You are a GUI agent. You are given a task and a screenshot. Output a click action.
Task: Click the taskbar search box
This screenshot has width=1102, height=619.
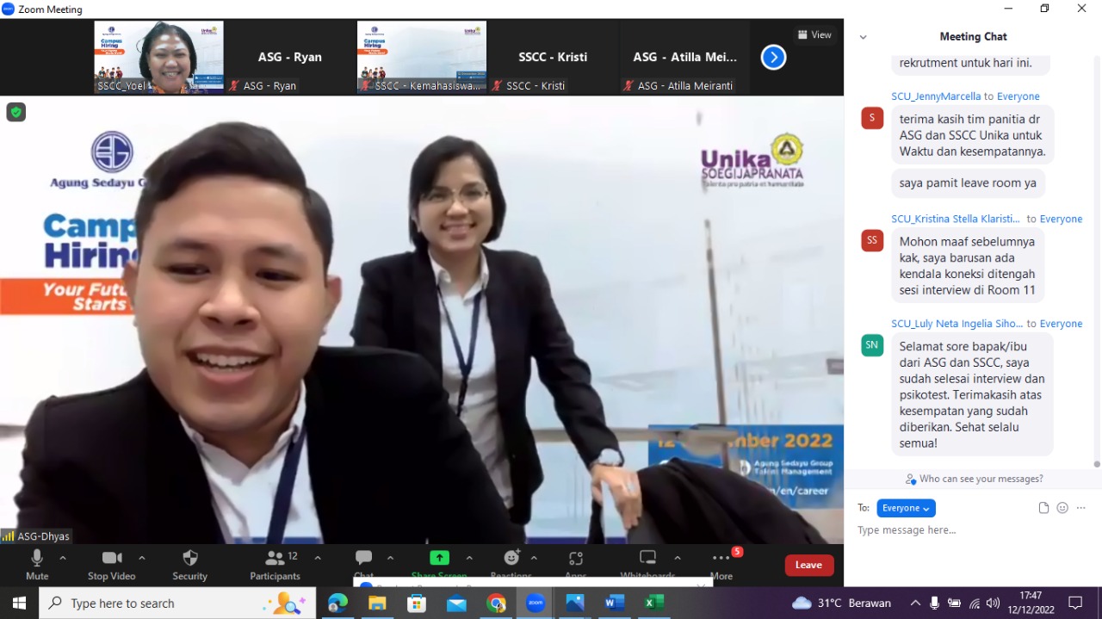pyautogui.click(x=177, y=603)
